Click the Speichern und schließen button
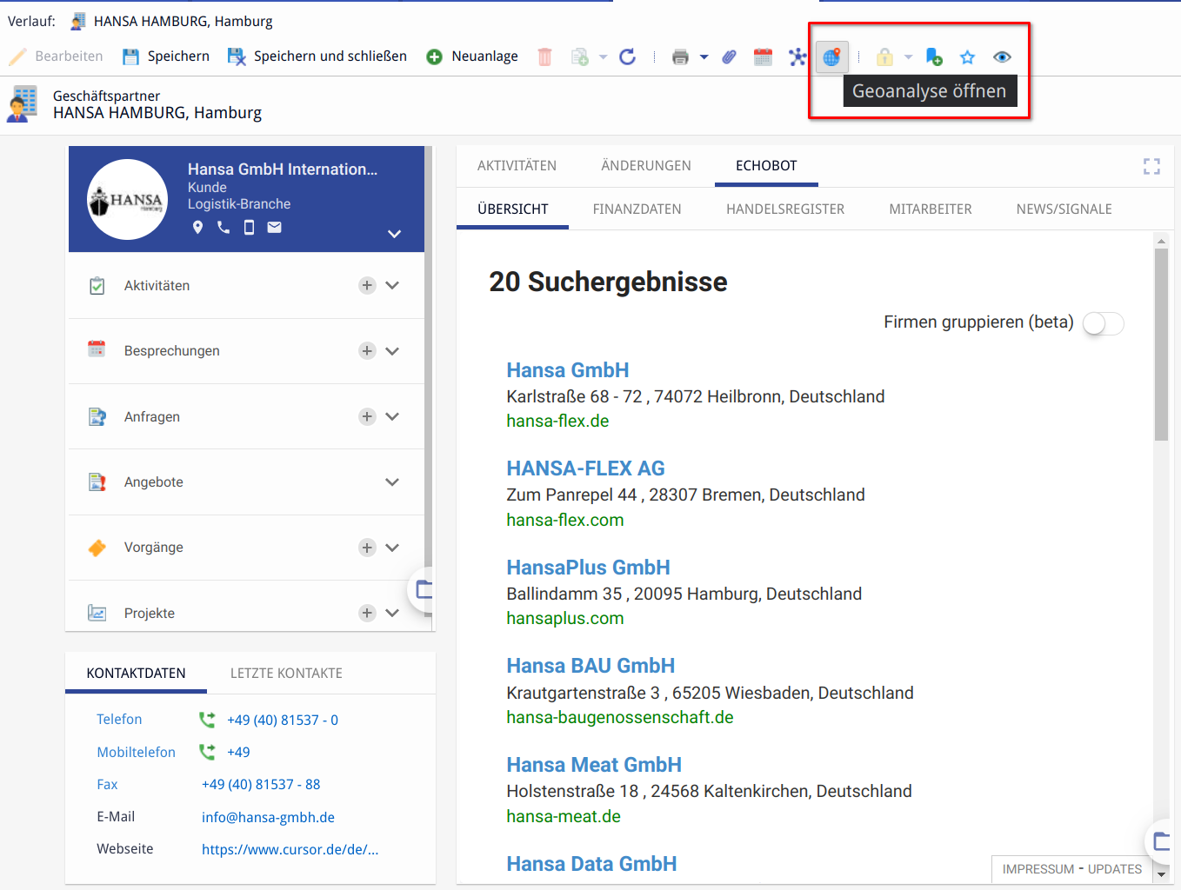Screen dimensions: 1181x890 (x=317, y=56)
